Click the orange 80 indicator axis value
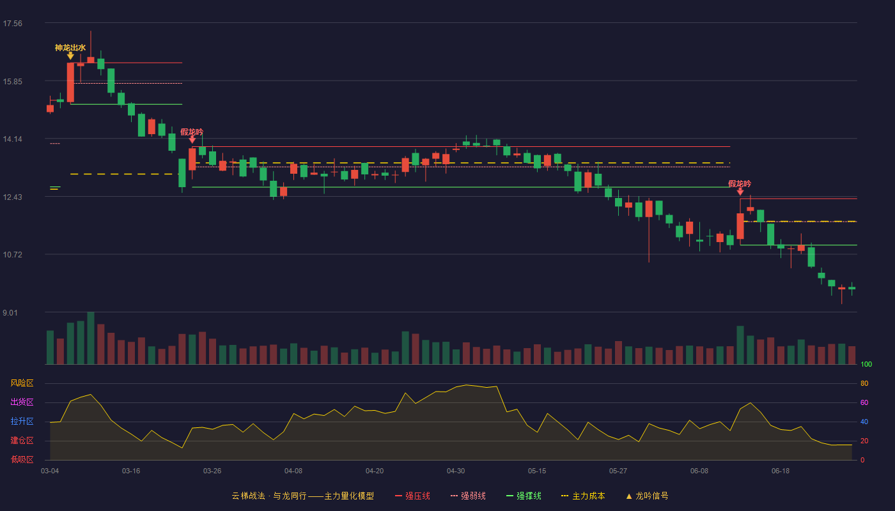895x511 pixels. click(x=864, y=383)
